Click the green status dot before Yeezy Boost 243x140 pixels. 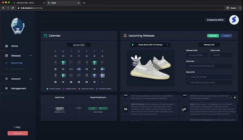[133, 45]
